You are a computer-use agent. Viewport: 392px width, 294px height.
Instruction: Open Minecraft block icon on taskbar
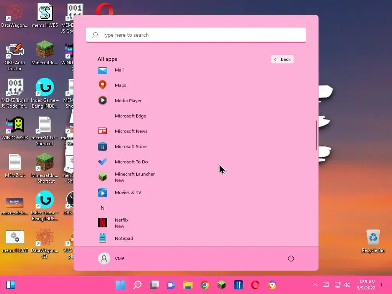coord(222,285)
